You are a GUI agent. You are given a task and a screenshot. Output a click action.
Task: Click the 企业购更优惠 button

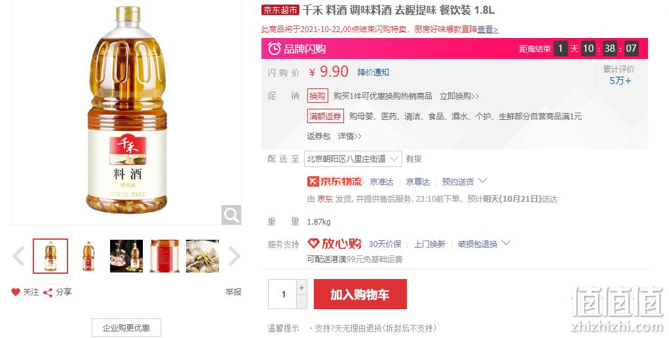(x=126, y=328)
